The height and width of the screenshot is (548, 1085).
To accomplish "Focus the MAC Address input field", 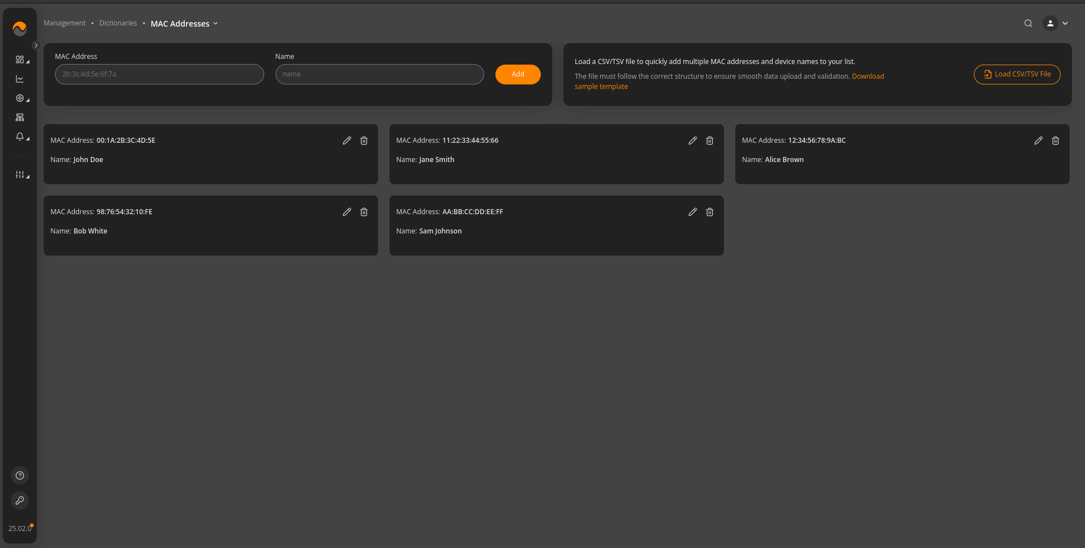I will click(x=159, y=74).
